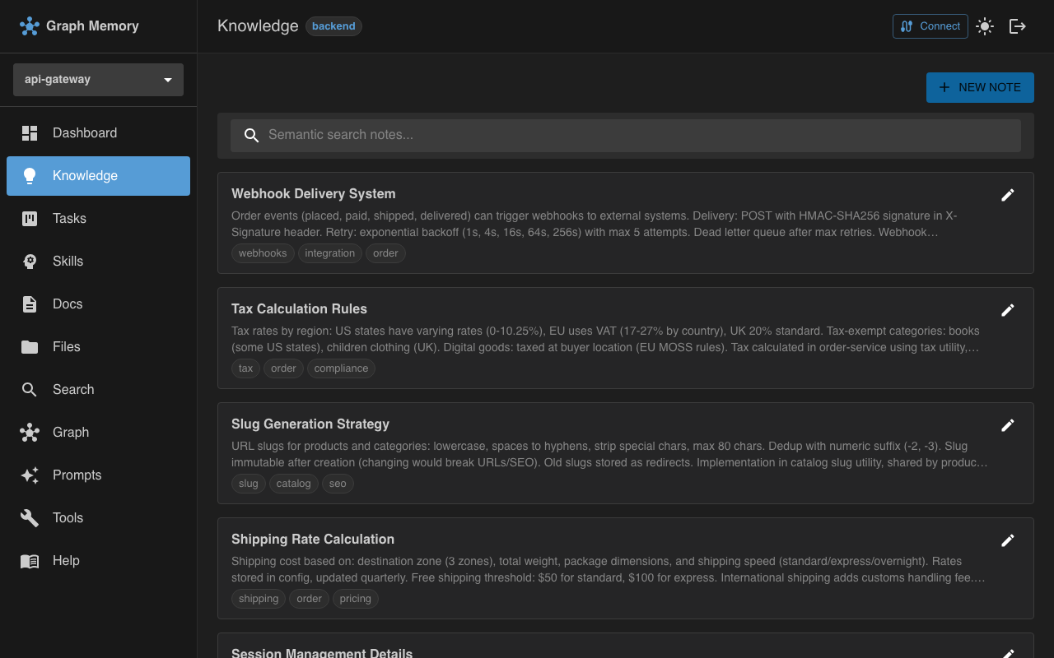The height and width of the screenshot is (658, 1054).
Task: Open Tasks using its sidebar icon
Action: click(x=29, y=218)
